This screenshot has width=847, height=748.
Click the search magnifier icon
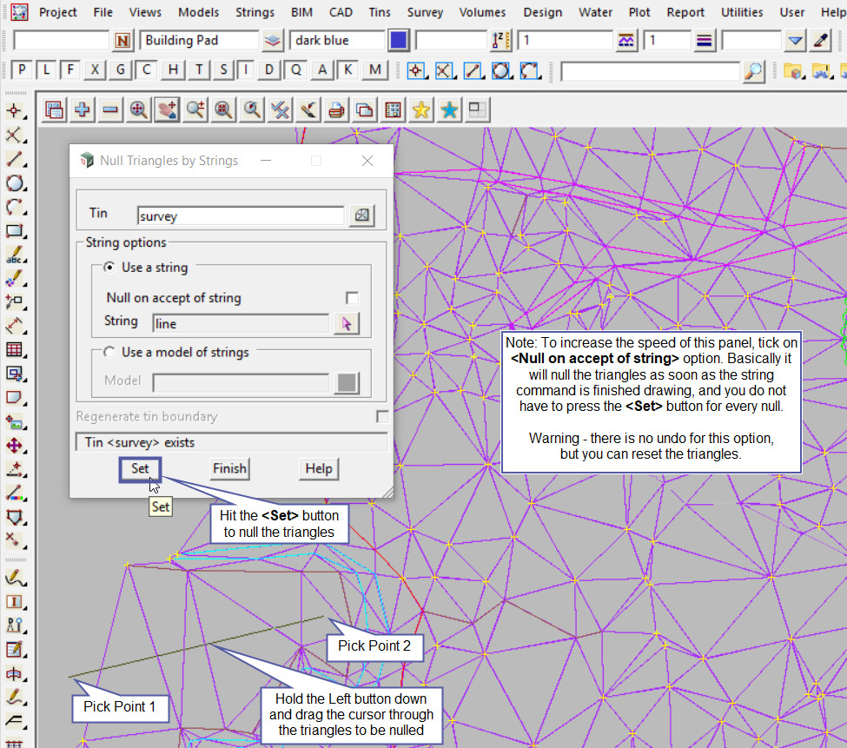[x=754, y=71]
